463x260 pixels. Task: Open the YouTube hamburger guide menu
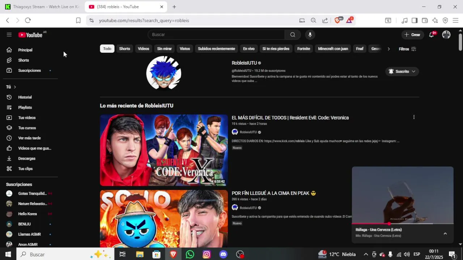(9, 35)
